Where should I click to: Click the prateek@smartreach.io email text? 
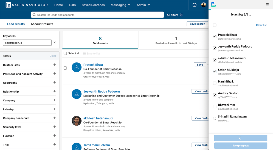(x=229, y=39)
